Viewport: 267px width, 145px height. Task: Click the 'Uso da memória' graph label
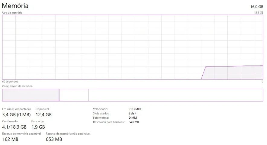(12, 13)
